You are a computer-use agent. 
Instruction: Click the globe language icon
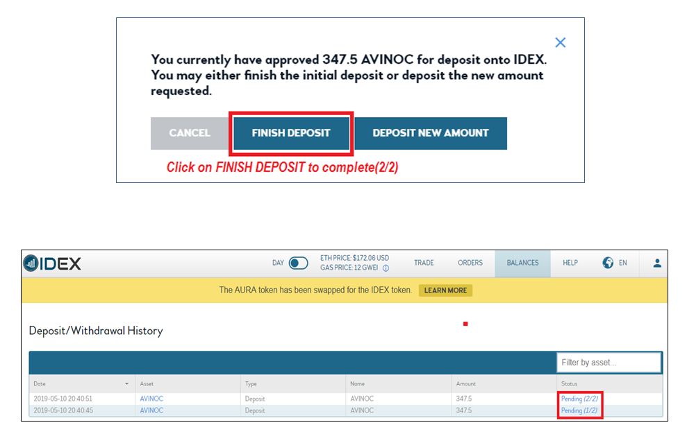[x=608, y=263]
